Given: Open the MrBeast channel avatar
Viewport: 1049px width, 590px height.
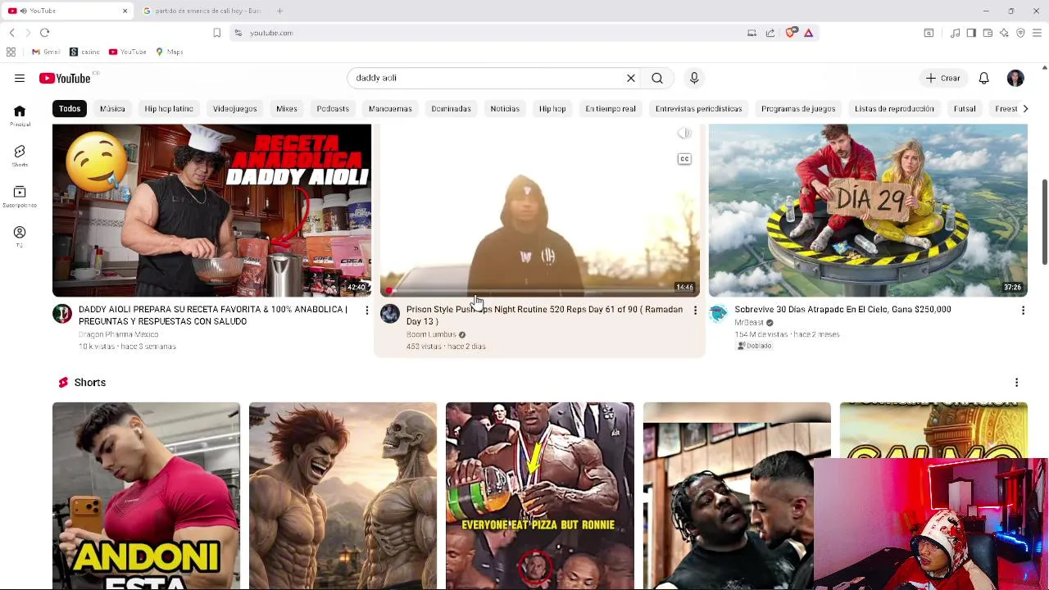Looking at the screenshot, I should (x=719, y=314).
